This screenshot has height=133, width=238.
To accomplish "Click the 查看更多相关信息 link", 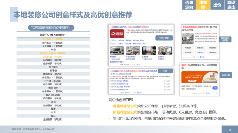I will (x=117, y=62).
